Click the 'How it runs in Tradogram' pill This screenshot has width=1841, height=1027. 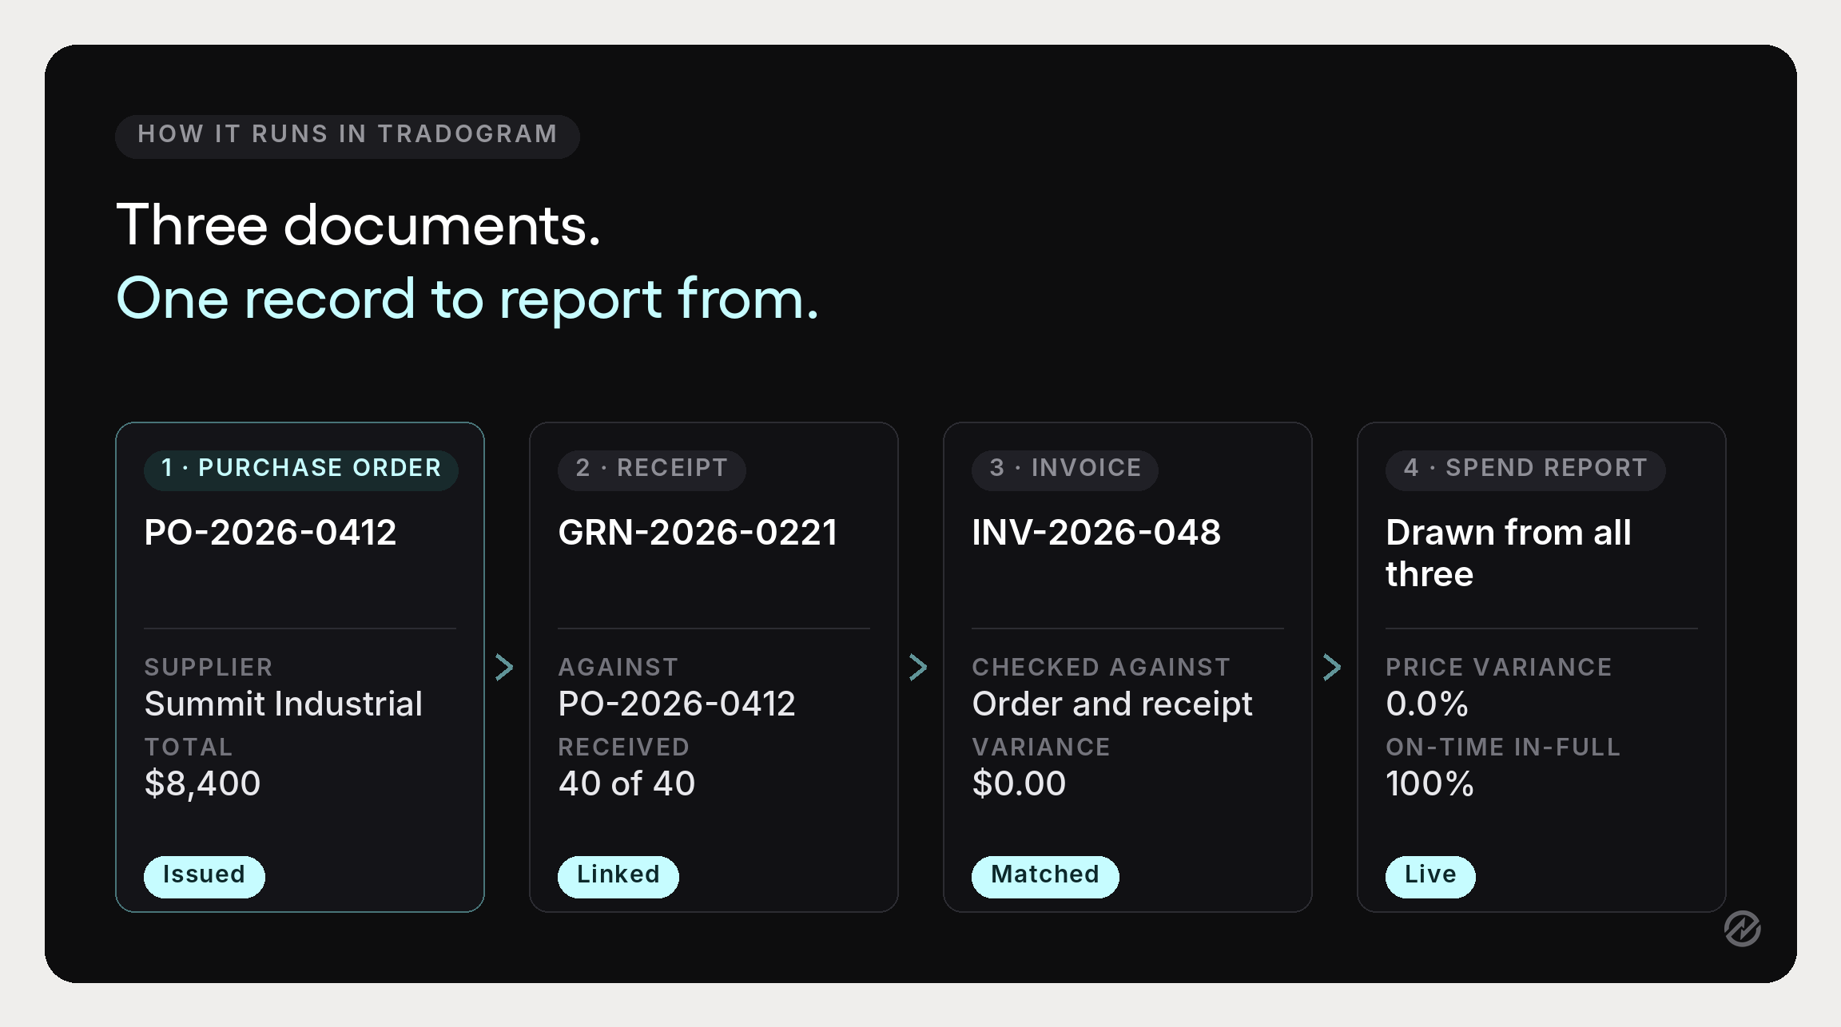(x=348, y=136)
